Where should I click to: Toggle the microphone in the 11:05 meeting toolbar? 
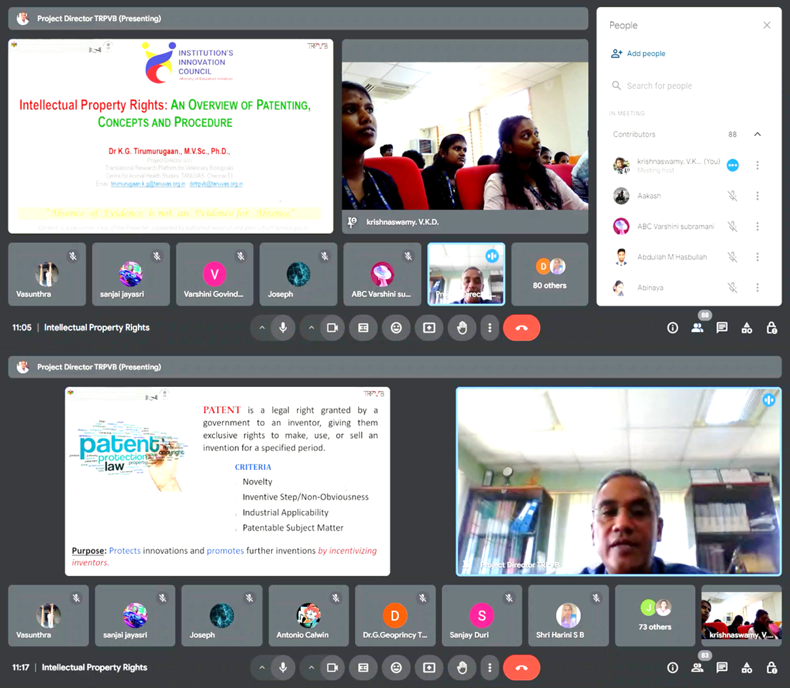click(x=283, y=328)
